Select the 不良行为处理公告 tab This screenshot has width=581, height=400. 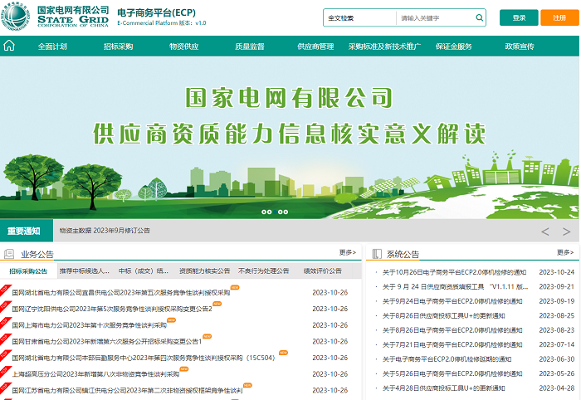[263, 271]
